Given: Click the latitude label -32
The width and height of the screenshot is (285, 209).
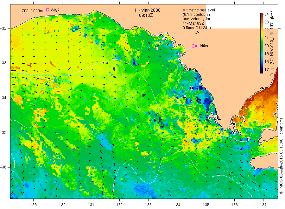Looking at the screenshot, I should [x=3, y=28].
